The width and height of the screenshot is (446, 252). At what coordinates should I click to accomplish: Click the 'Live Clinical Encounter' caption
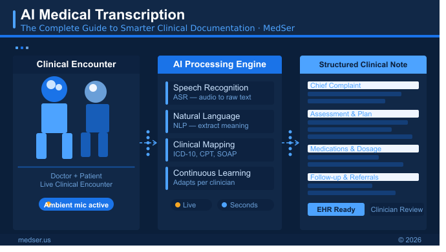point(76,184)
